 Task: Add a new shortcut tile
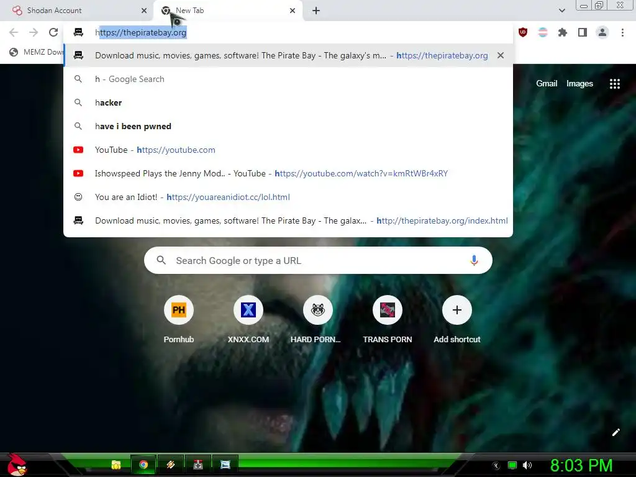click(x=457, y=320)
